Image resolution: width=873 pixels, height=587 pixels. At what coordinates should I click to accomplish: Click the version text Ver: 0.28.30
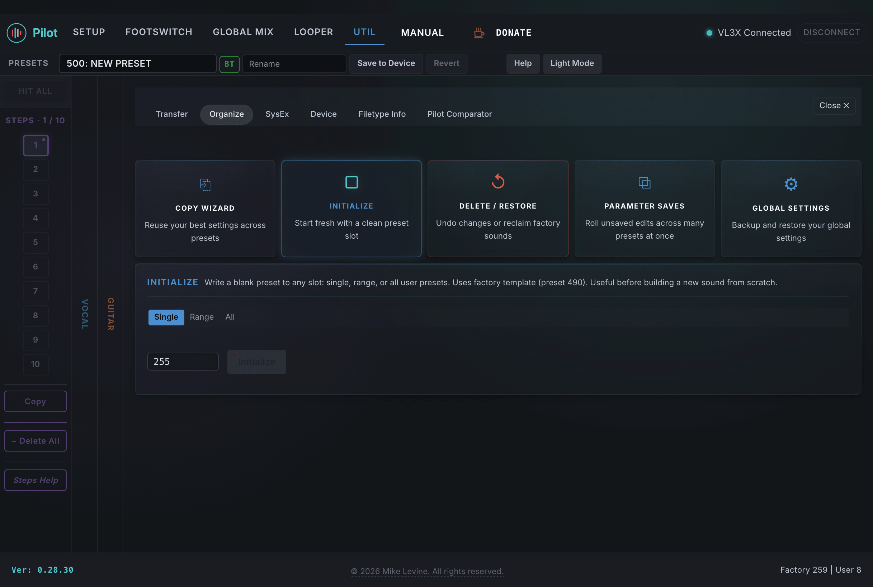42,570
